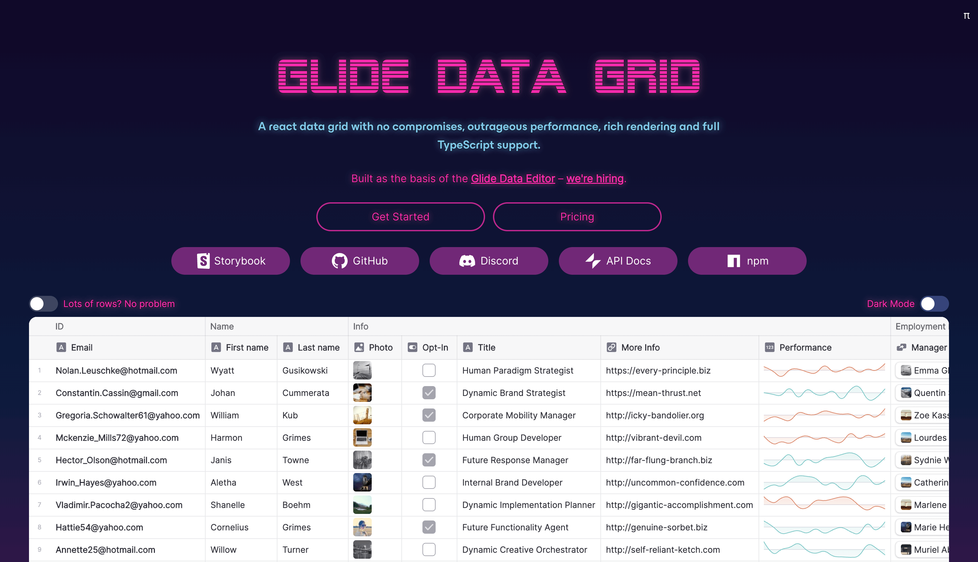Toggle the Lots of rows switch
This screenshot has height=562, width=978.
[43, 303]
